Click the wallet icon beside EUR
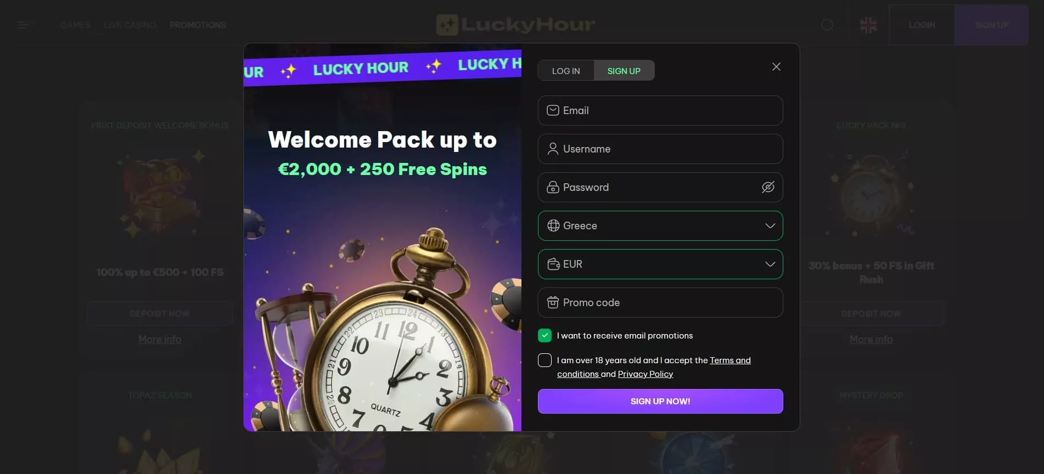 [x=553, y=264]
